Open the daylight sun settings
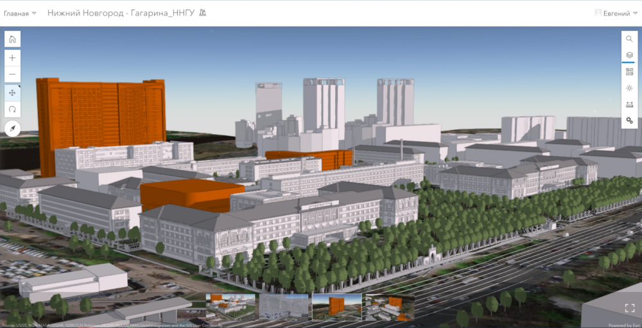642x328 pixels. click(629, 88)
